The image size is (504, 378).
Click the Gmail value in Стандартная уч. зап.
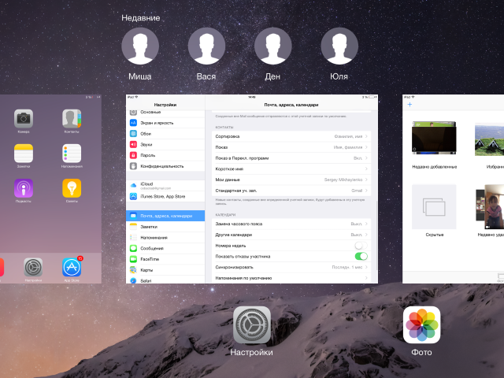point(357,191)
